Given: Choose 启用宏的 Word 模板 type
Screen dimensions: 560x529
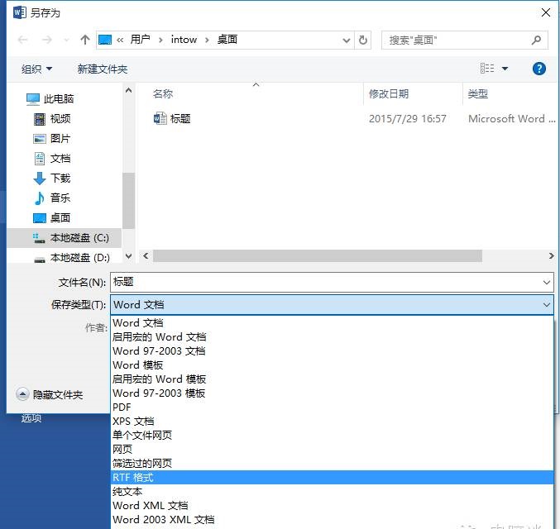Looking at the screenshot, I should 333,379.
